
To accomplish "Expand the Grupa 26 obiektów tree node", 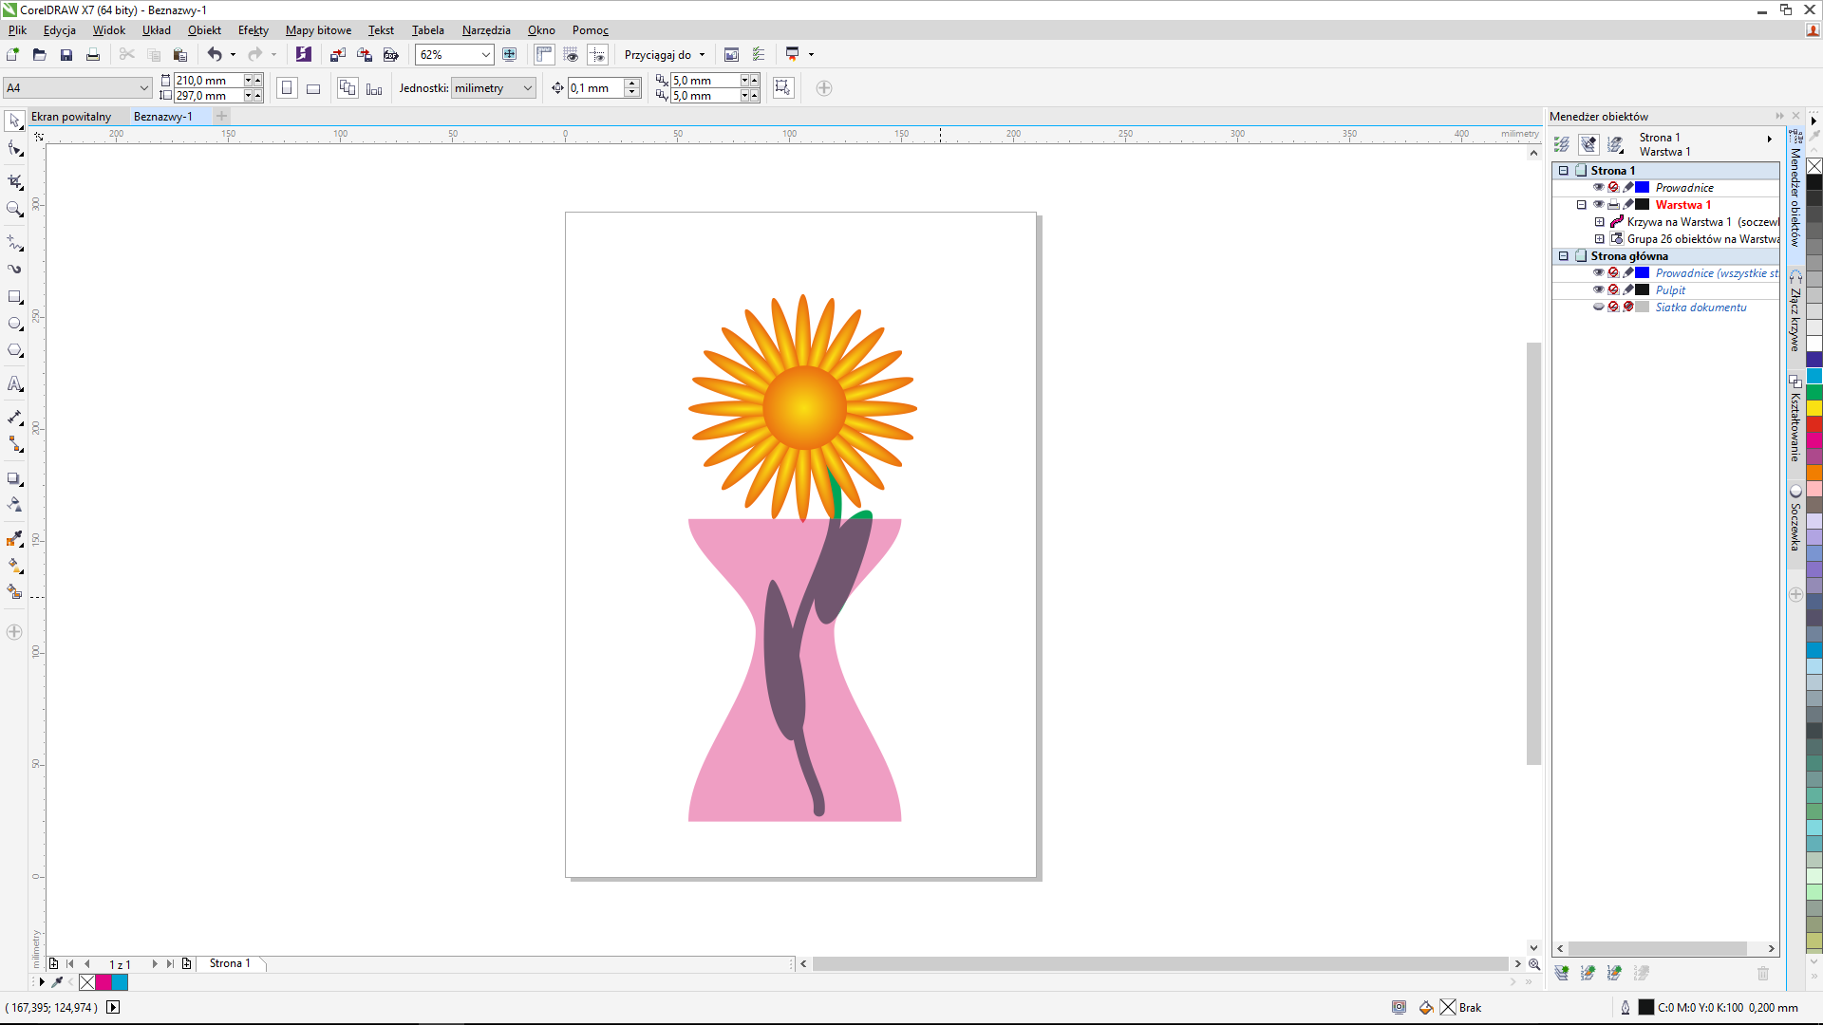I will click(1600, 239).
